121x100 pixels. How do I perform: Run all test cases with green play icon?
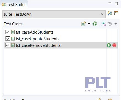point(95,24)
